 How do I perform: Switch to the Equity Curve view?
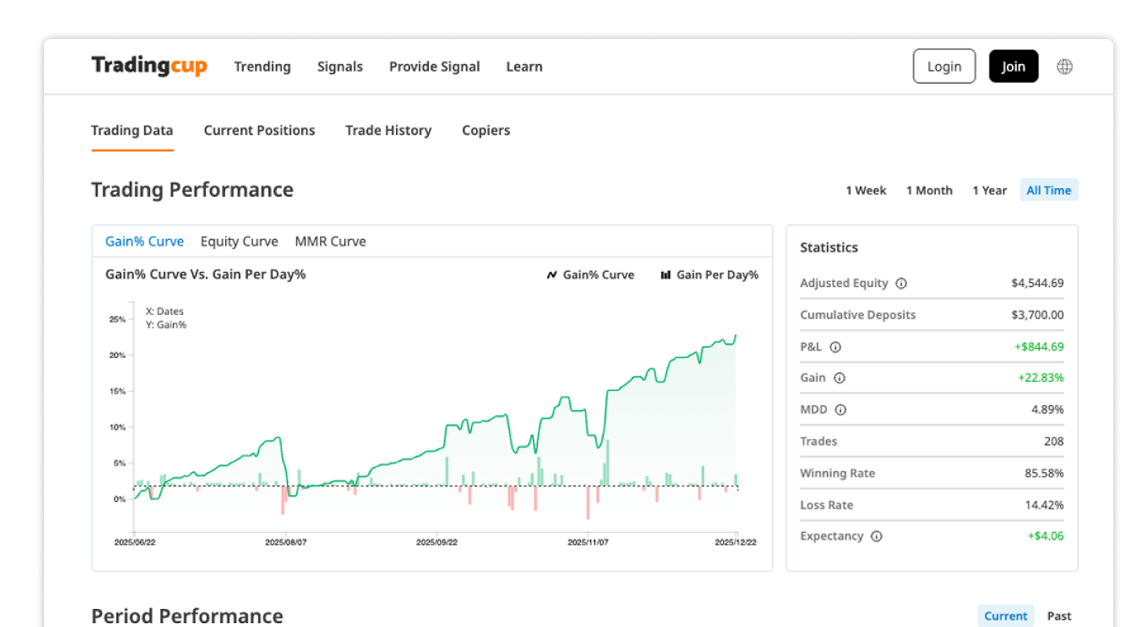click(x=239, y=241)
